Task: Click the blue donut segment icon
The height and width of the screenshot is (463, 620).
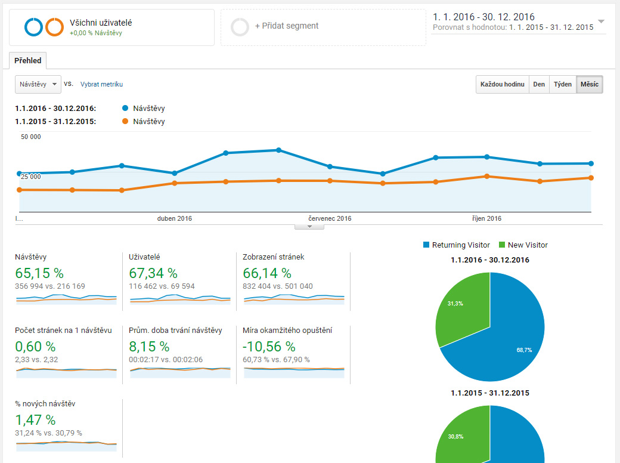Action: pyautogui.click(x=33, y=27)
